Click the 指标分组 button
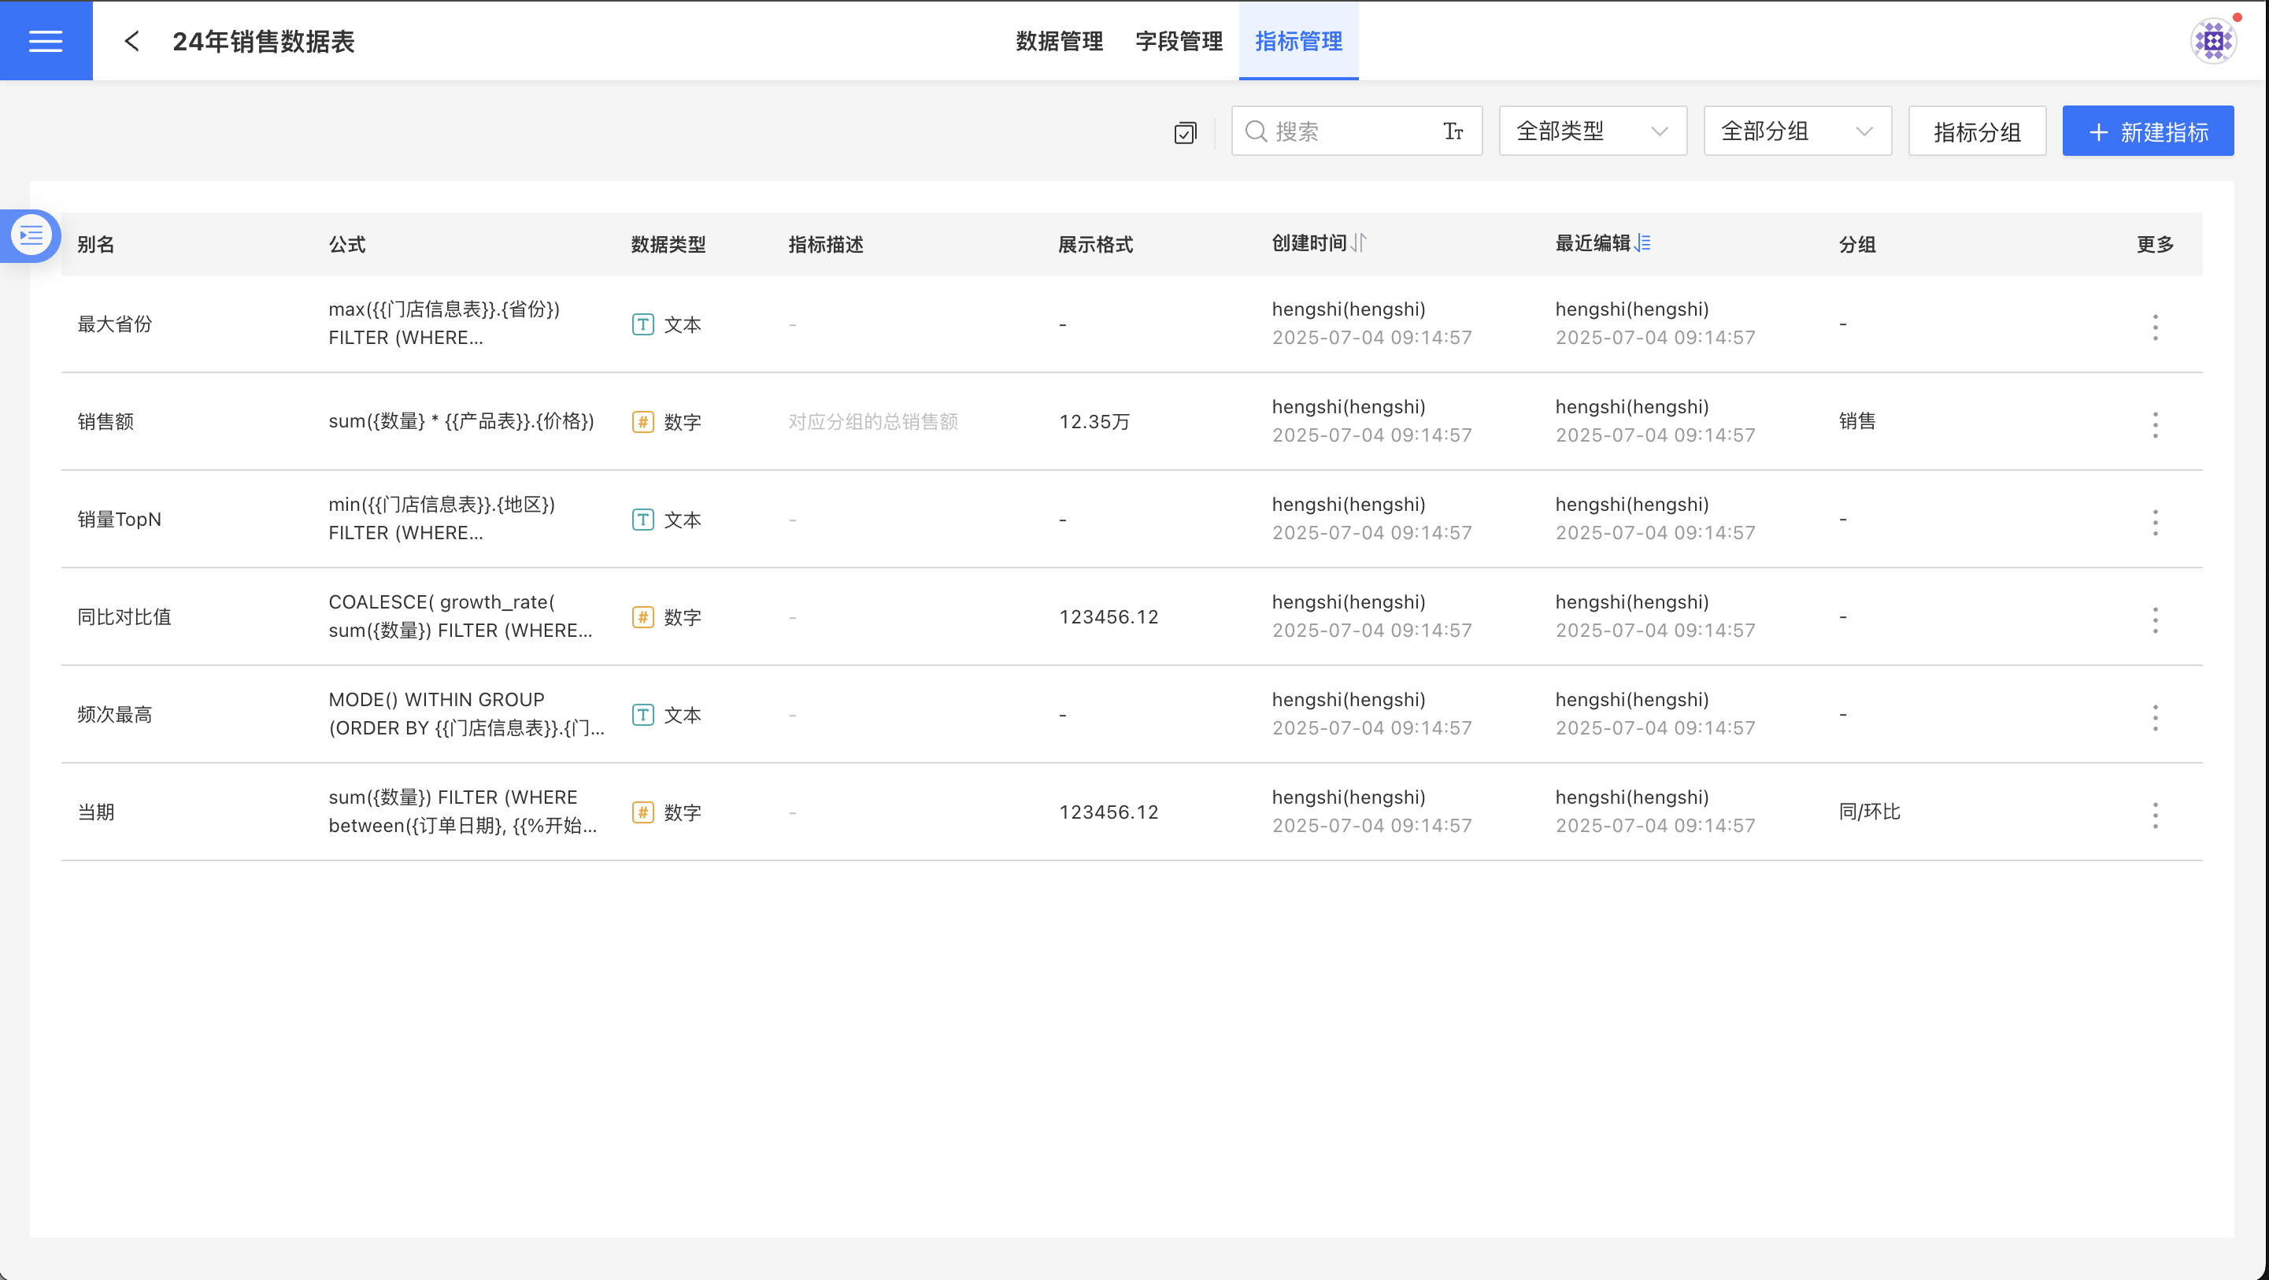Image resolution: width=2269 pixels, height=1280 pixels. pyautogui.click(x=1975, y=132)
